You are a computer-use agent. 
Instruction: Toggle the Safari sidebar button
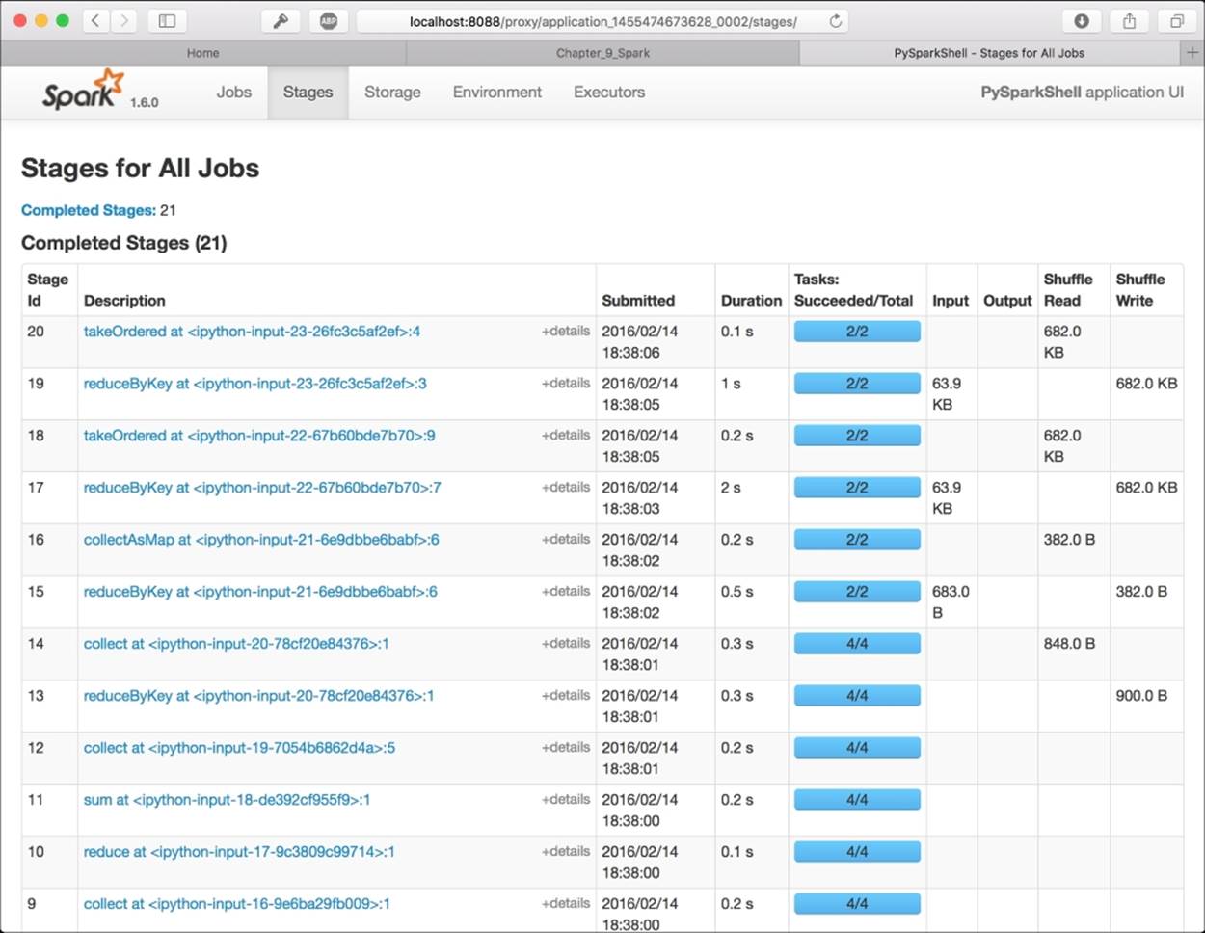click(167, 20)
